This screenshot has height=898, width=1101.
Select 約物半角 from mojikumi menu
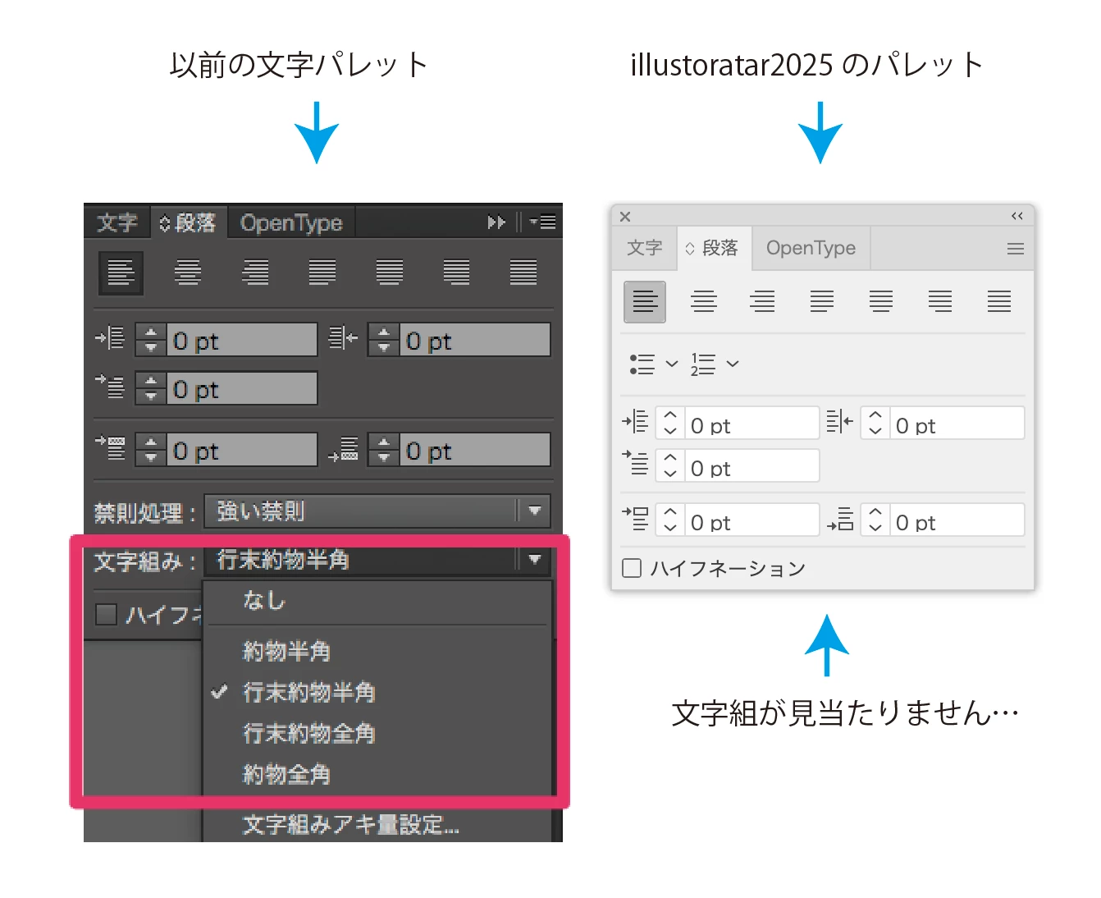(x=377, y=652)
